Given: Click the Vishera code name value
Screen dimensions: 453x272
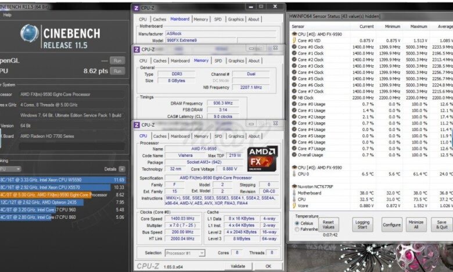Looking at the screenshot, I should tap(185, 156).
